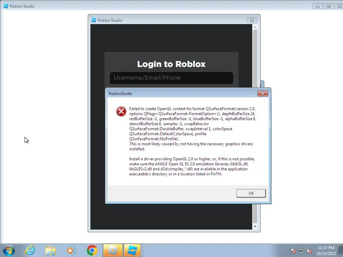Click the Username/Email/Phone input field

[171, 78]
